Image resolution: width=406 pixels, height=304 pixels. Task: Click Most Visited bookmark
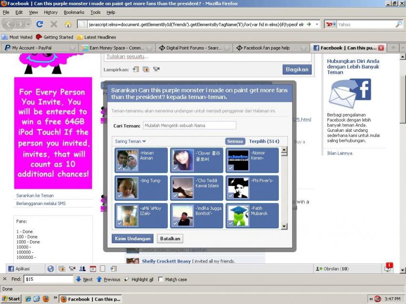[x=17, y=37]
